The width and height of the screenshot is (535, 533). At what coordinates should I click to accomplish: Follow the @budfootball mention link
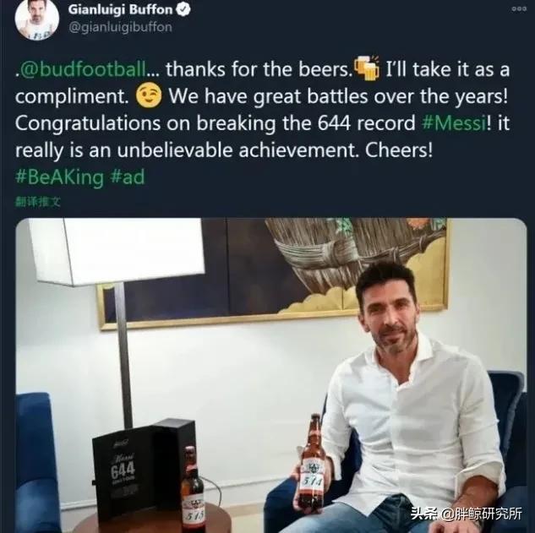point(83,69)
